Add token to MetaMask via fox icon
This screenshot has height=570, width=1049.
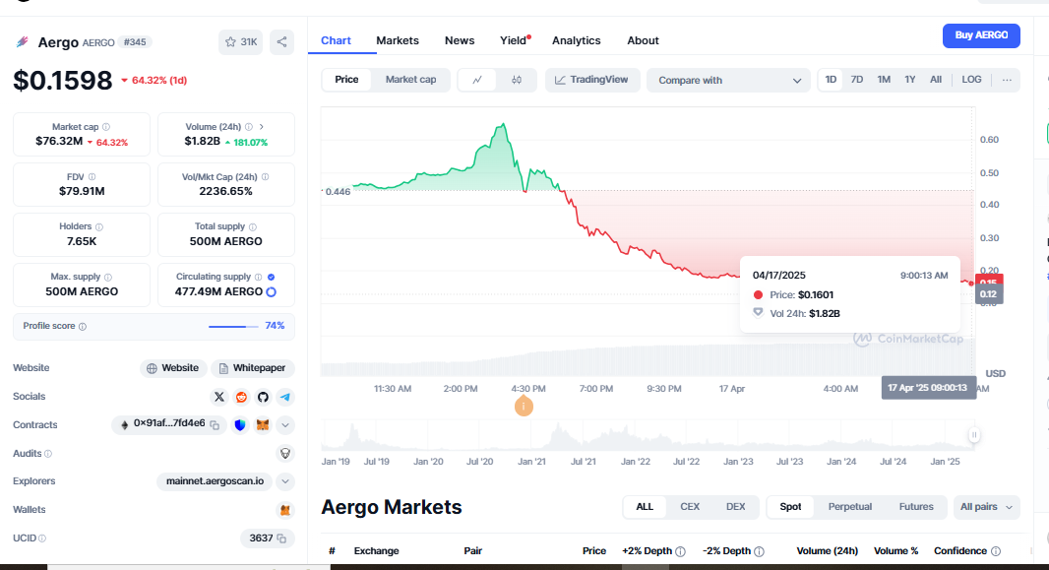(263, 425)
